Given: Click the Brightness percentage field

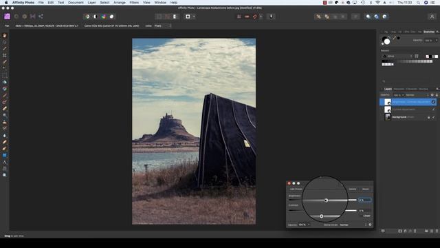Looking at the screenshot, I should tap(365, 200).
